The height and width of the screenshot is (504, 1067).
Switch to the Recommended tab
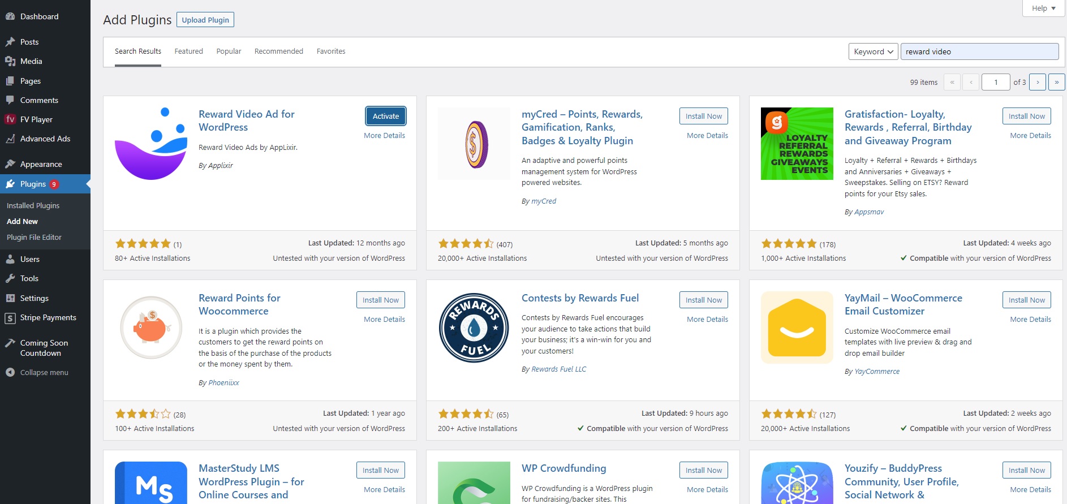tap(279, 51)
